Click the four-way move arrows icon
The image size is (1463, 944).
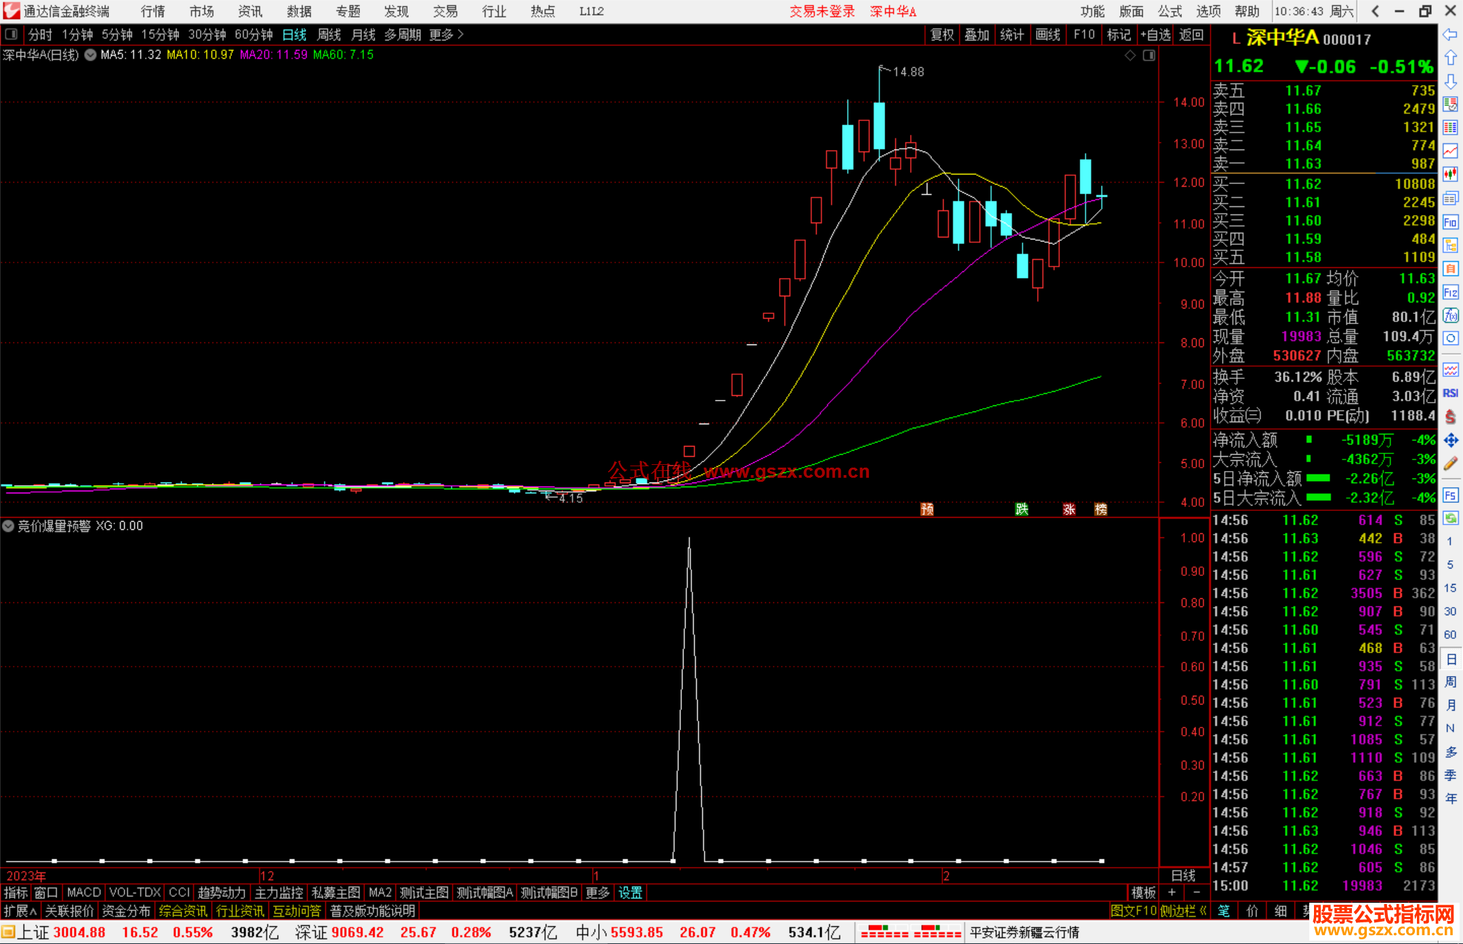1450,441
